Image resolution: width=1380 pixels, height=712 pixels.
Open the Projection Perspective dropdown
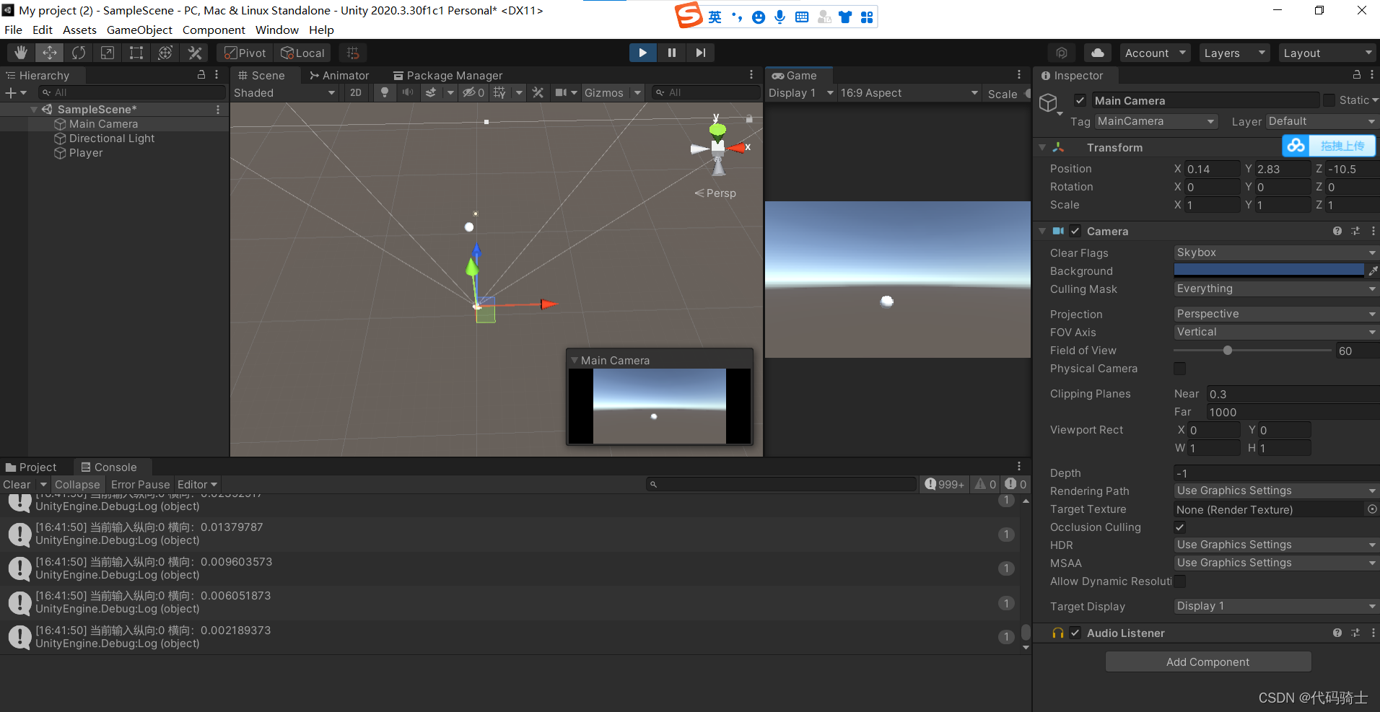click(x=1276, y=314)
